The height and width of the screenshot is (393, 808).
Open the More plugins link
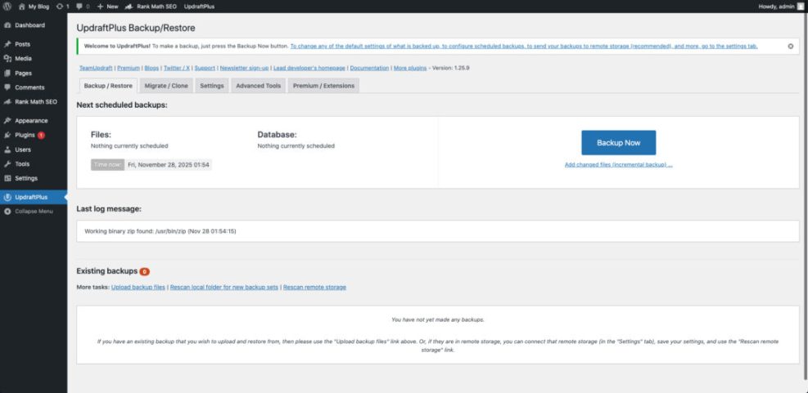pyautogui.click(x=410, y=68)
